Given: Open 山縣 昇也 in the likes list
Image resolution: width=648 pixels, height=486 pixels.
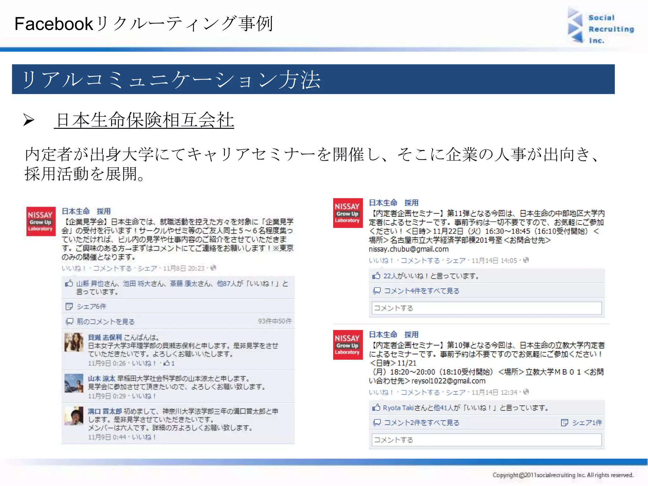Looking at the screenshot, I should 90,283.
